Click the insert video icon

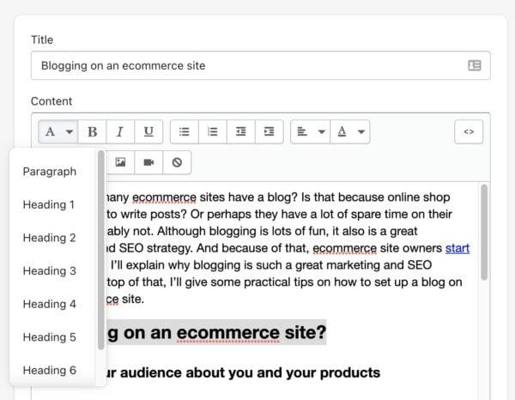[148, 161]
